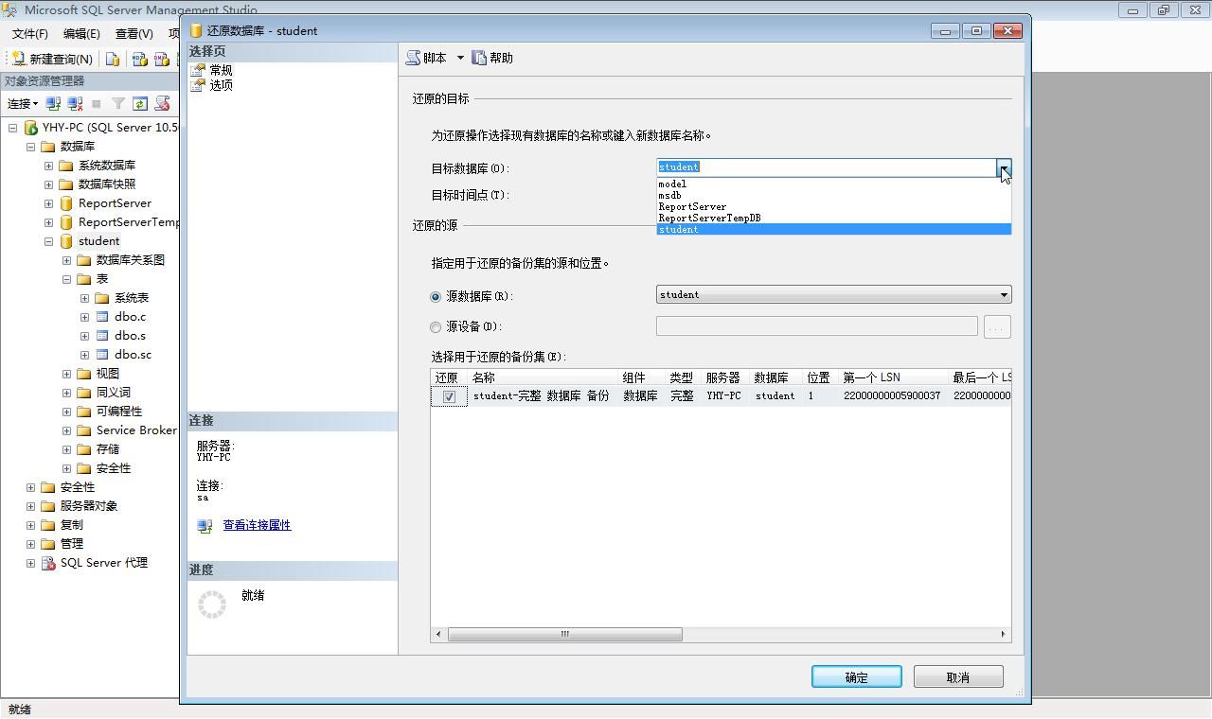This screenshot has height=719, width=1212.
Task: Click the New Query (新建查询) toolbar icon
Action: coord(18,59)
